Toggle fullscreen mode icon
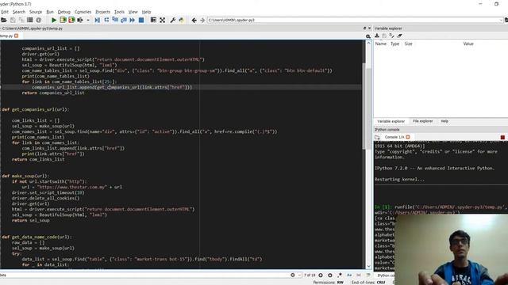The height and width of the screenshot is (285, 508). (162, 20)
